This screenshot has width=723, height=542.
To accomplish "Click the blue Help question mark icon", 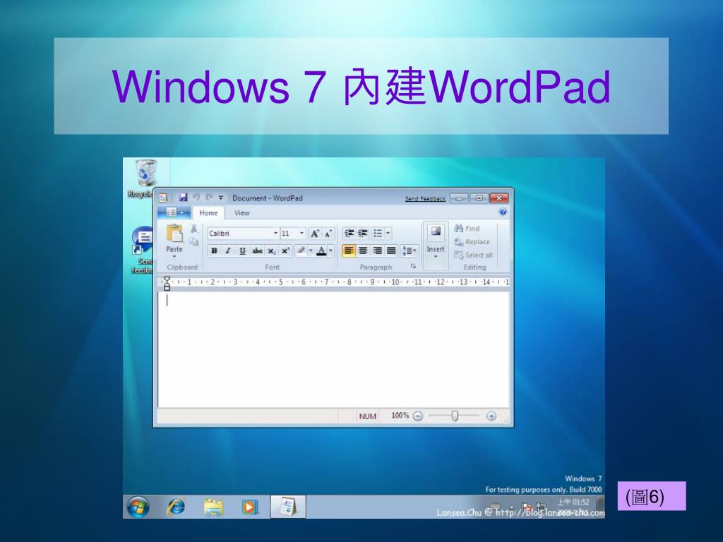I will [503, 212].
